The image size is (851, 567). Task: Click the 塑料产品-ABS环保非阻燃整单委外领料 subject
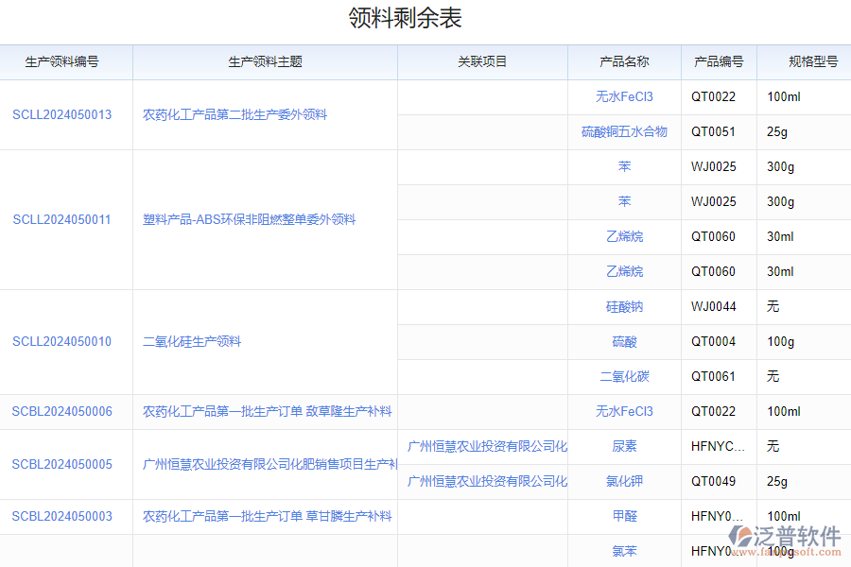pos(249,219)
